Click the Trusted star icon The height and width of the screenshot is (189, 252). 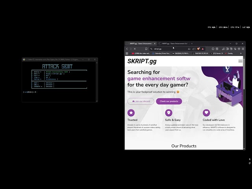tap(131, 113)
